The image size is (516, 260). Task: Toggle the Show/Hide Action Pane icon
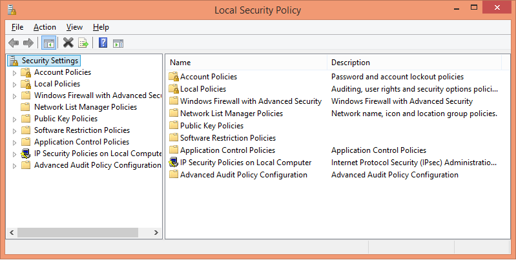pos(118,43)
